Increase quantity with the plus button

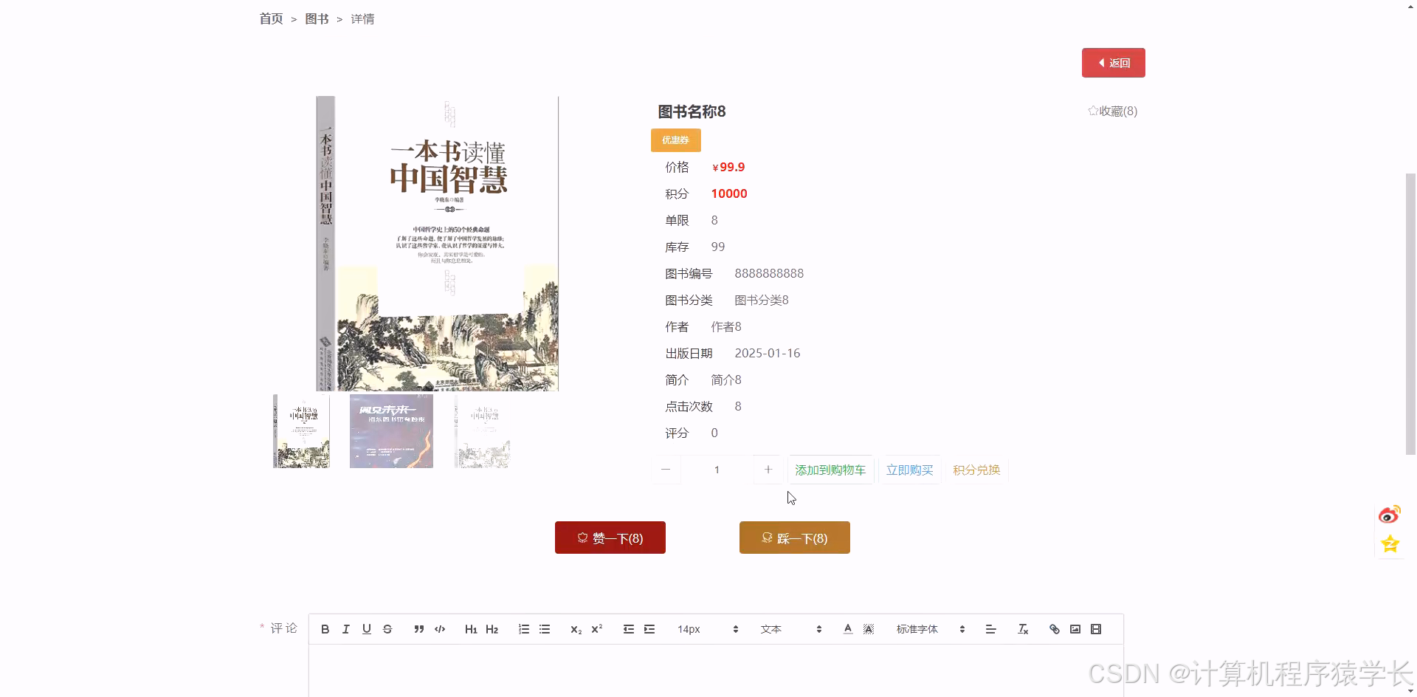pyautogui.click(x=768, y=470)
